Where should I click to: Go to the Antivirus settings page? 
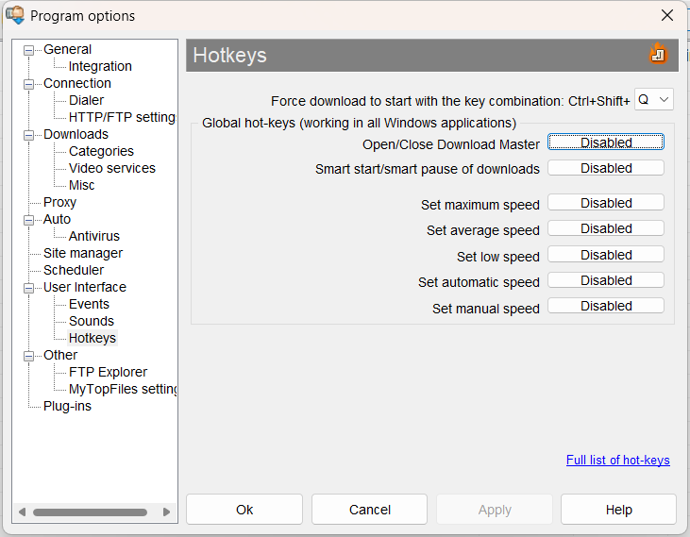[93, 236]
